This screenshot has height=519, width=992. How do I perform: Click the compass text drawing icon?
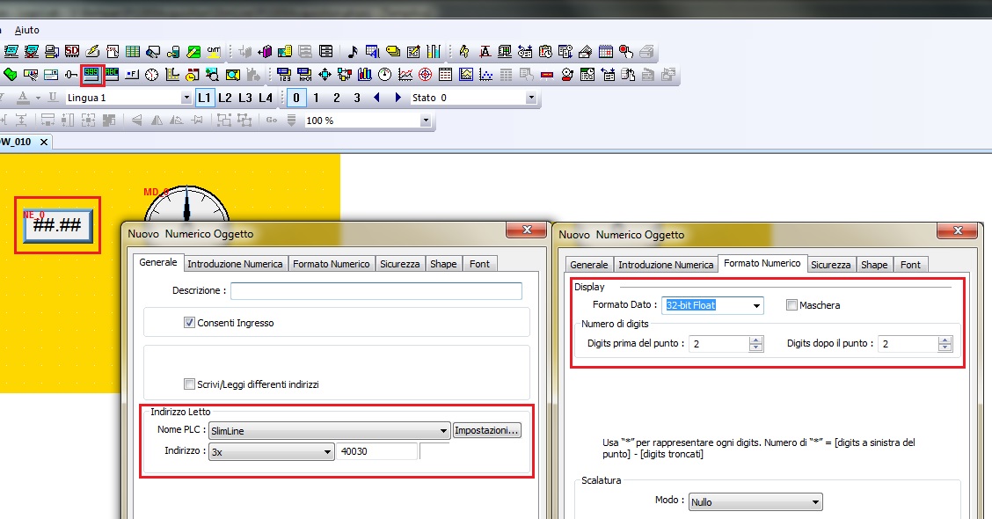pos(485,52)
